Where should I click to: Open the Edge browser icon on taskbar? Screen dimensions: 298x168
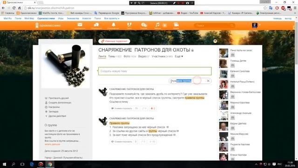(32, 164)
